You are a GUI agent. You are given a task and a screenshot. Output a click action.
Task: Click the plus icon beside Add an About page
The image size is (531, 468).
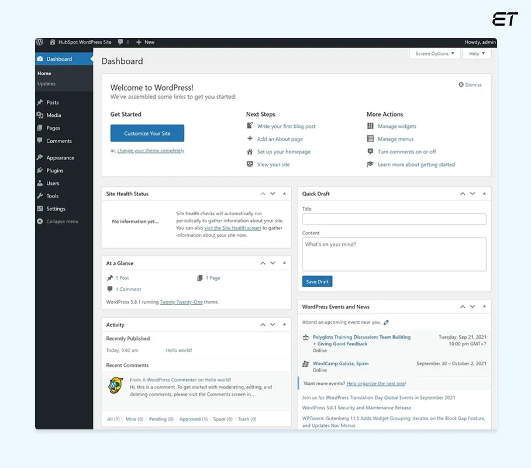[x=250, y=138]
